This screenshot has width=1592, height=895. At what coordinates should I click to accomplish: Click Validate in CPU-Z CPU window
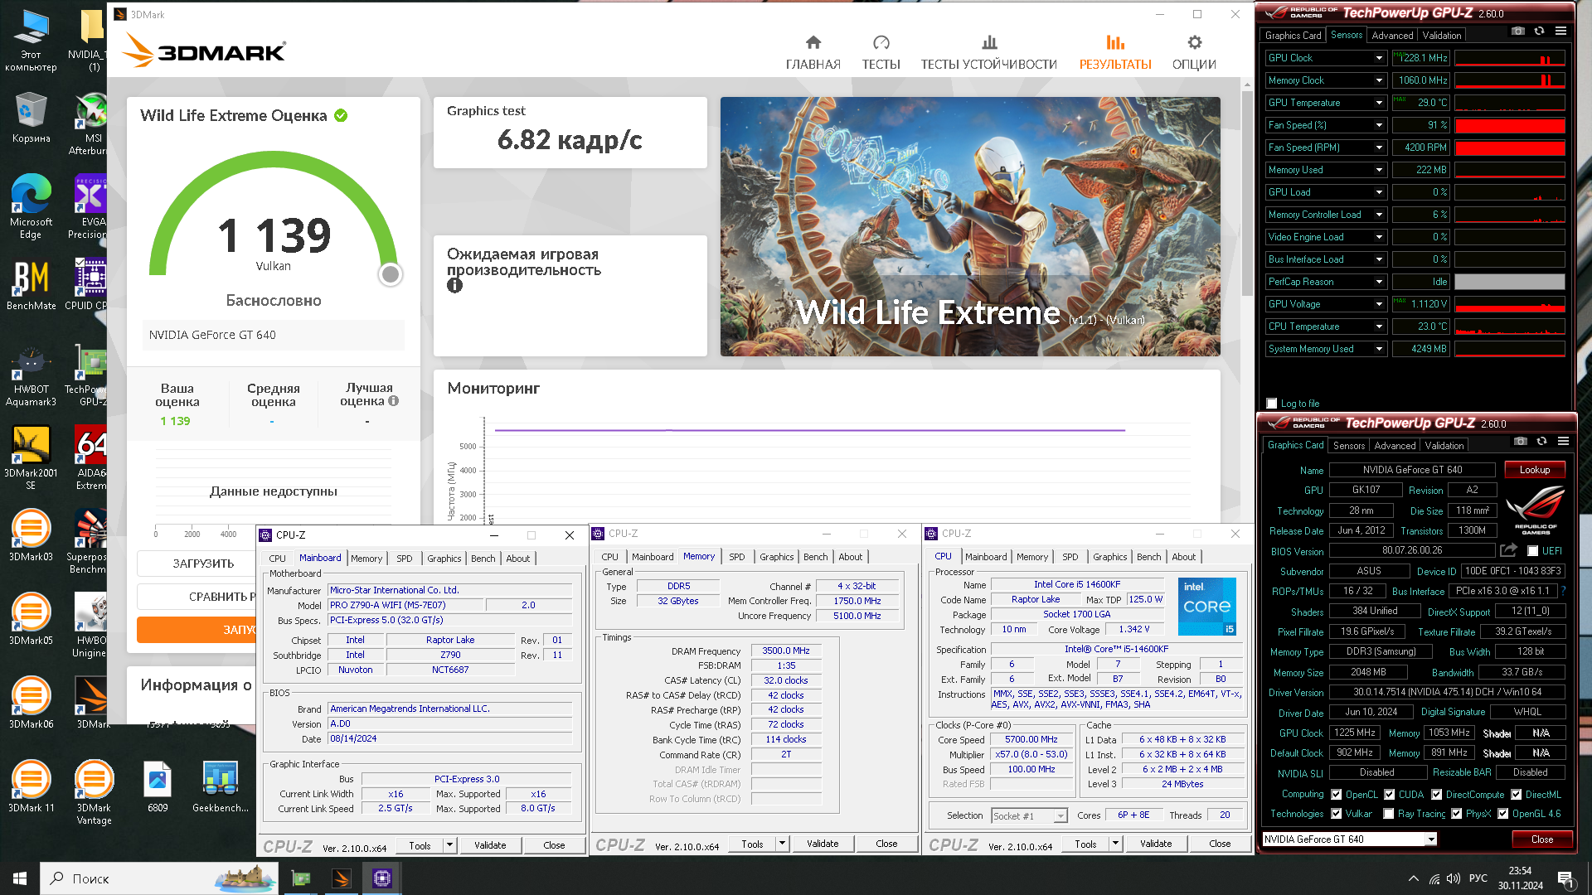tap(1156, 844)
